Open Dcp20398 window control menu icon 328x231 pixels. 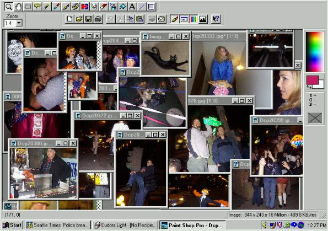[255, 120]
